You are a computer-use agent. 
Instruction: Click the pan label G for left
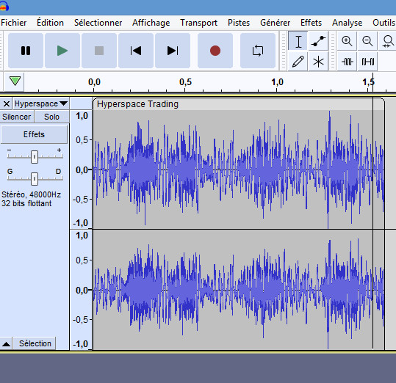point(10,172)
